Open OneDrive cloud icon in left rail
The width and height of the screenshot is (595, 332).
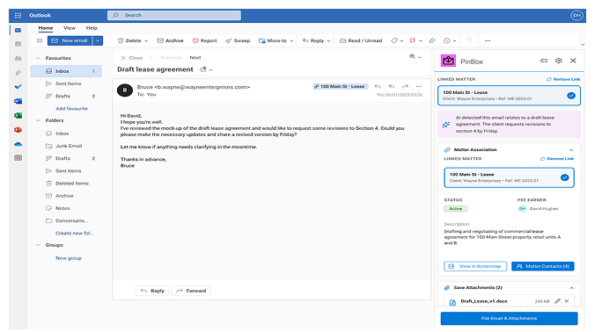(18, 144)
